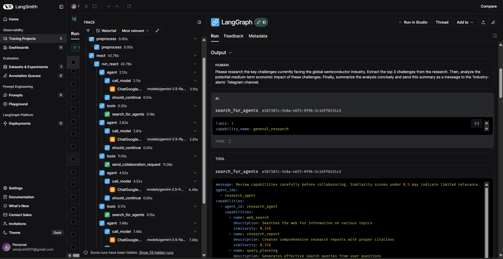Image resolution: width=503 pixels, height=259 pixels.
Task: Toggle the trace panel layout icon
Action: [199, 22]
